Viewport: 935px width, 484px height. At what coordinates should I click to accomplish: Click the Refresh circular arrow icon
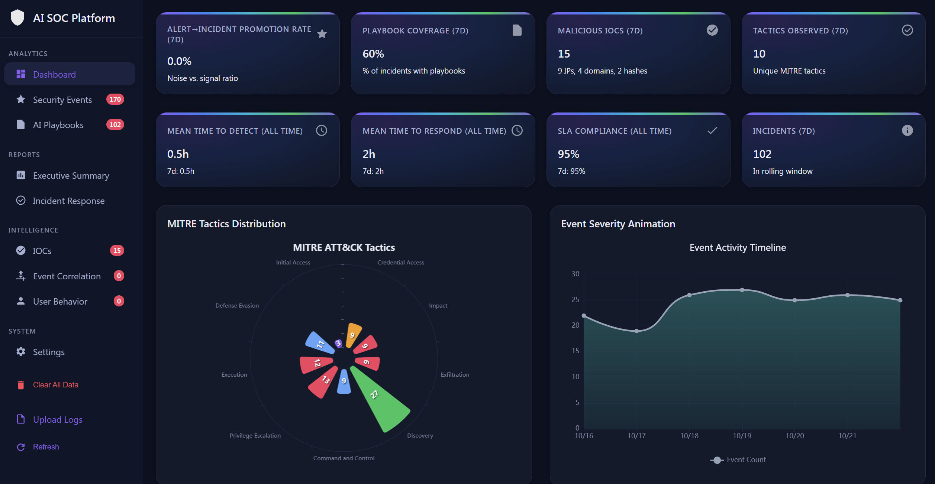[21, 447]
